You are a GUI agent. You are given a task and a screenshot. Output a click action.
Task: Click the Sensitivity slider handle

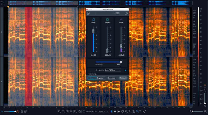click(121, 62)
